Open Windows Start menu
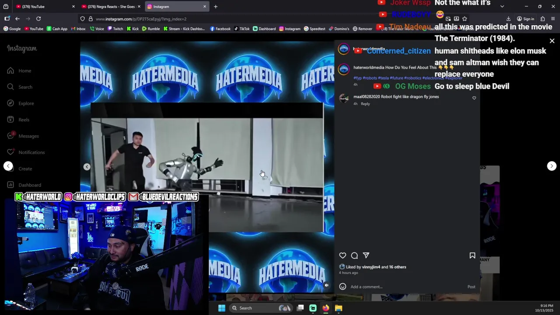The height and width of the screenshot is (315, 560). coord(222,308)
